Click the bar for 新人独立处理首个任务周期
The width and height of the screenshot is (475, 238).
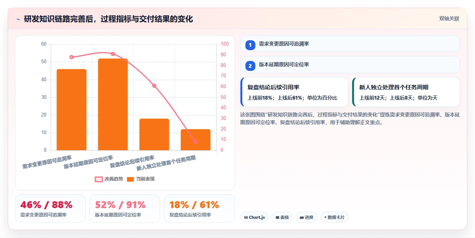coord(195,140)
